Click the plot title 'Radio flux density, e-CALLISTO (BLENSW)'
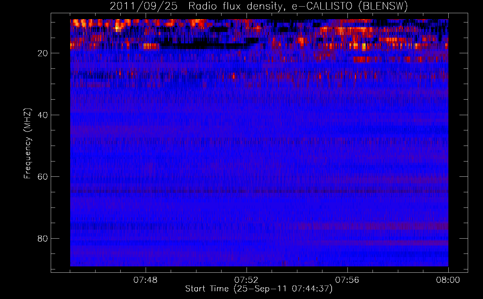Viewport: 483px width, 299px height. coord(298,6)
